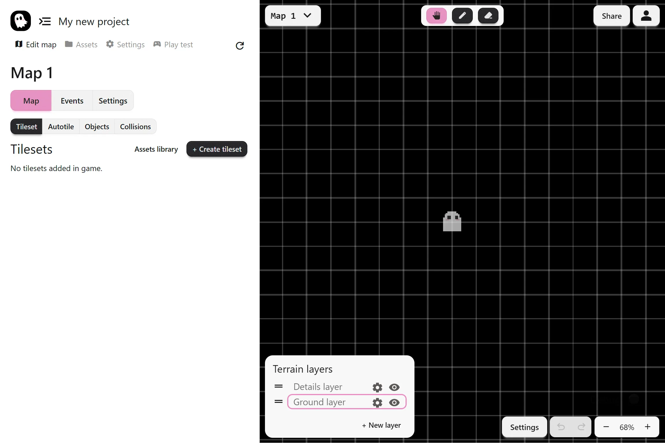665x443 pixels.
Task: Click the ghost logo icon
Action: click(21, 21)
